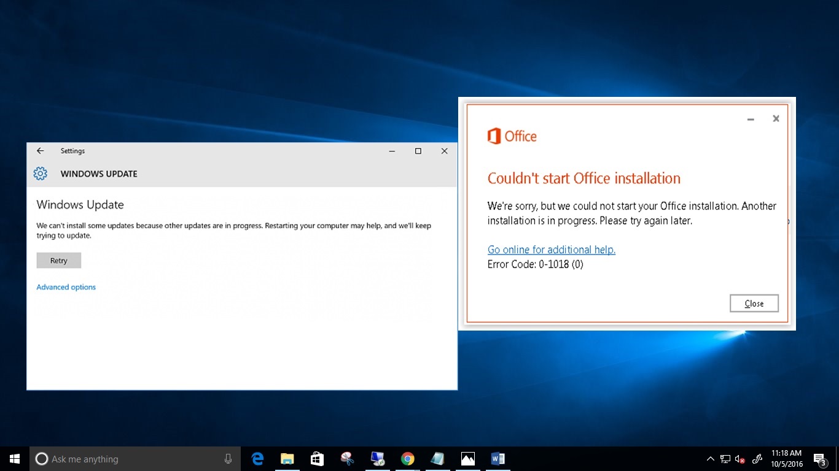The image size is (839, 471).
Task: Open the Photos taskbar icon
Action: point(467,459)
